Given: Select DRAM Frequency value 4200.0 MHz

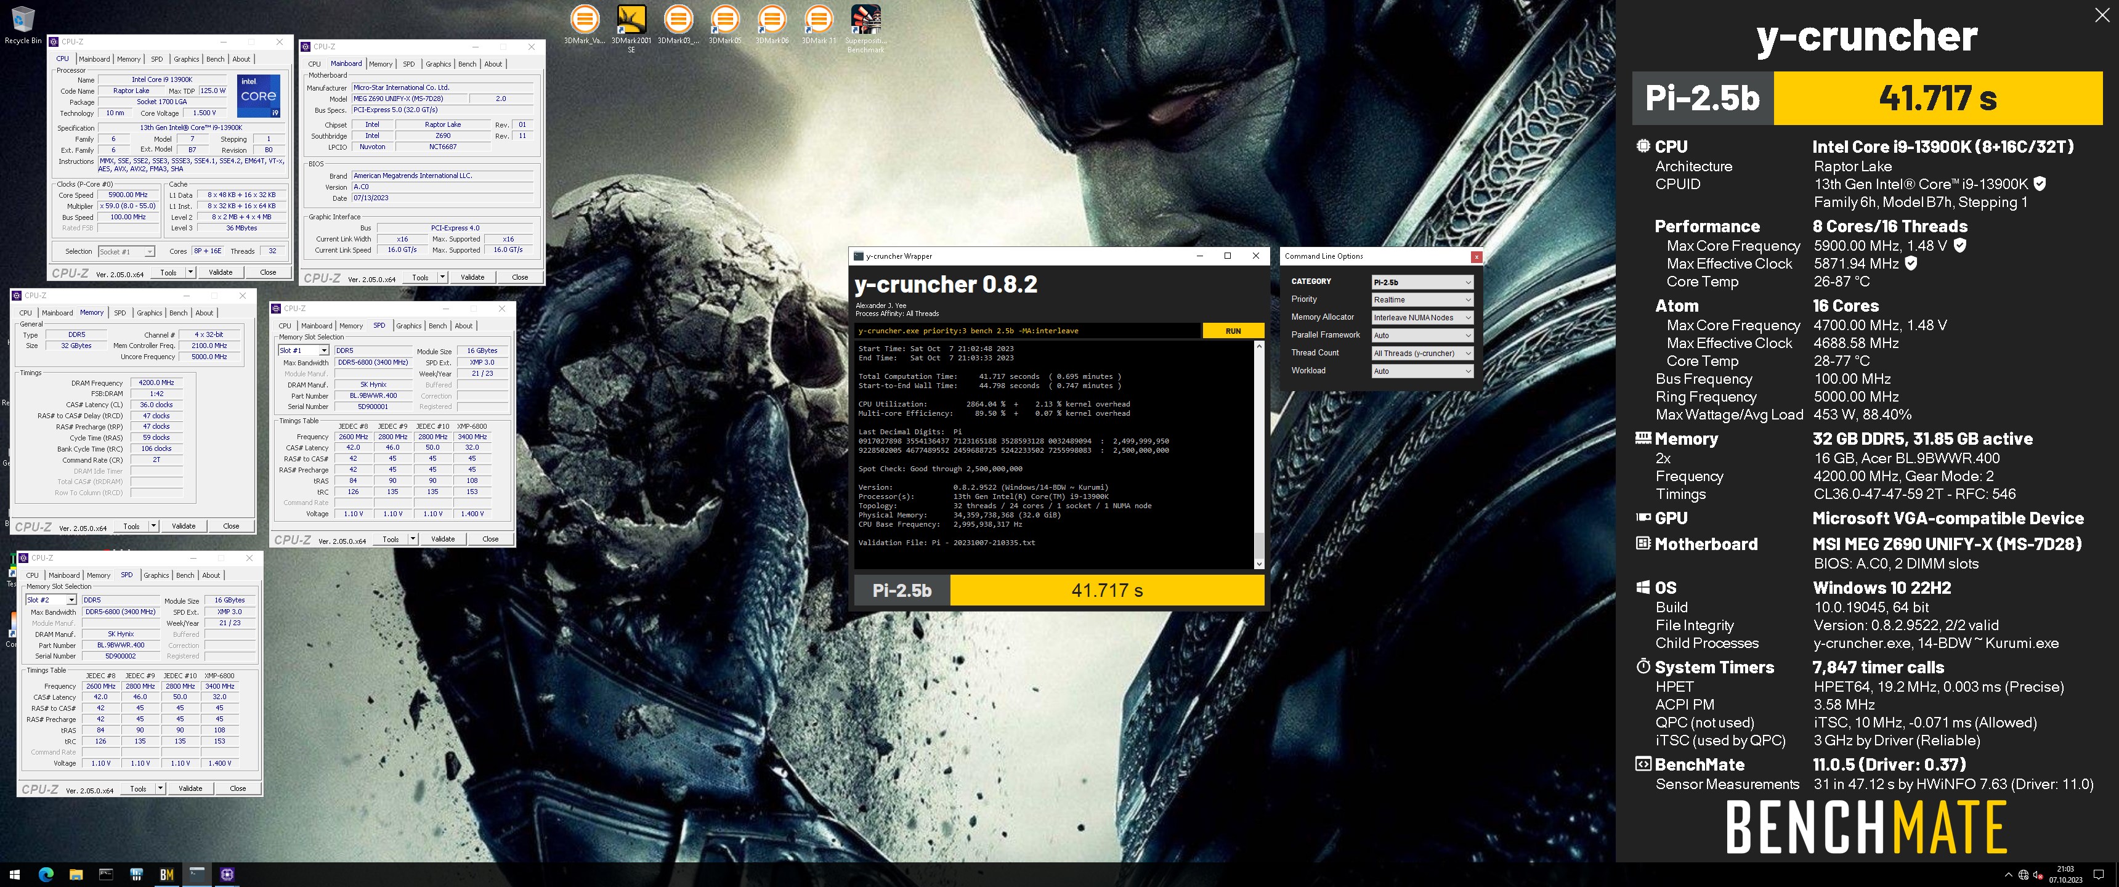Looking at the screenshot, I should (156, 383).
